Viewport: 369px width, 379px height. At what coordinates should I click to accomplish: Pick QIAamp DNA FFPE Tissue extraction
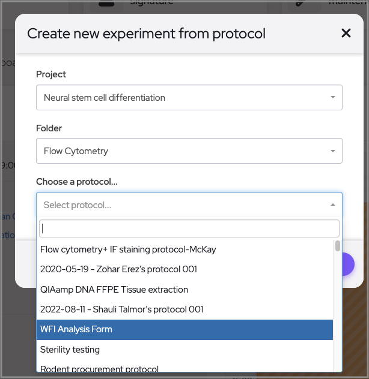[114, 290]
